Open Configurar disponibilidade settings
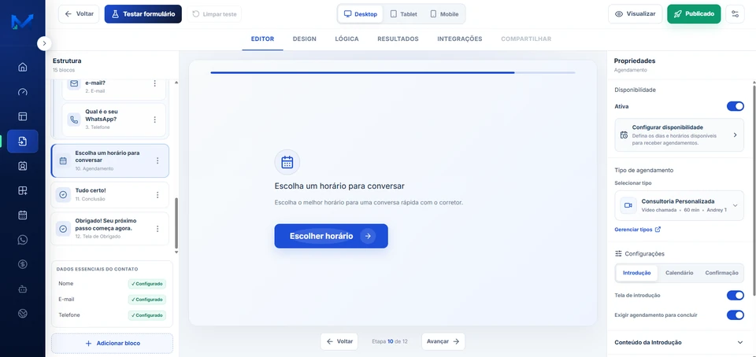Viewport: 756px width, 357px height. pyautogui.click(x=679, y=135)
